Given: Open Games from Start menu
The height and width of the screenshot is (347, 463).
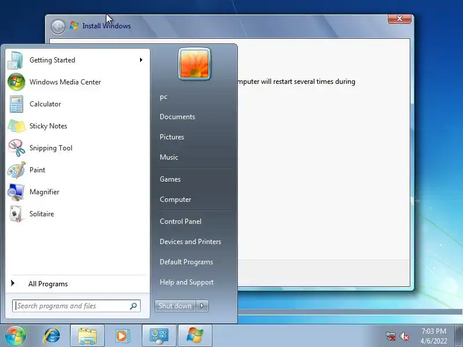Looking at the screenshot, I should pos(170,179).
